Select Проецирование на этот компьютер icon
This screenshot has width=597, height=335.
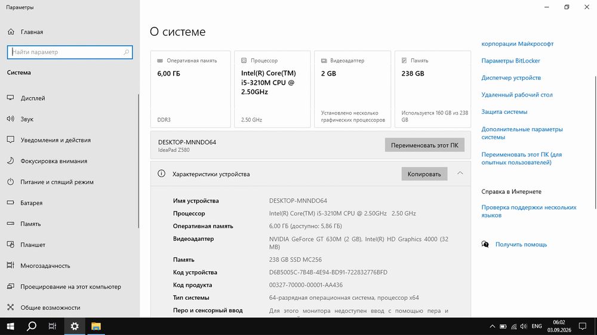pyautogui.click(x=10, y=286)
